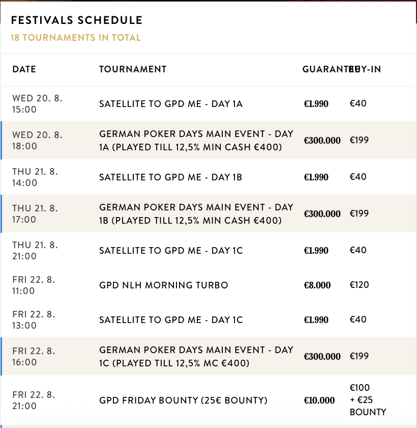Click the €10.000 guarantee amount
The height and width of the screenshot is (428, 417).
click(x=319, y=400)
